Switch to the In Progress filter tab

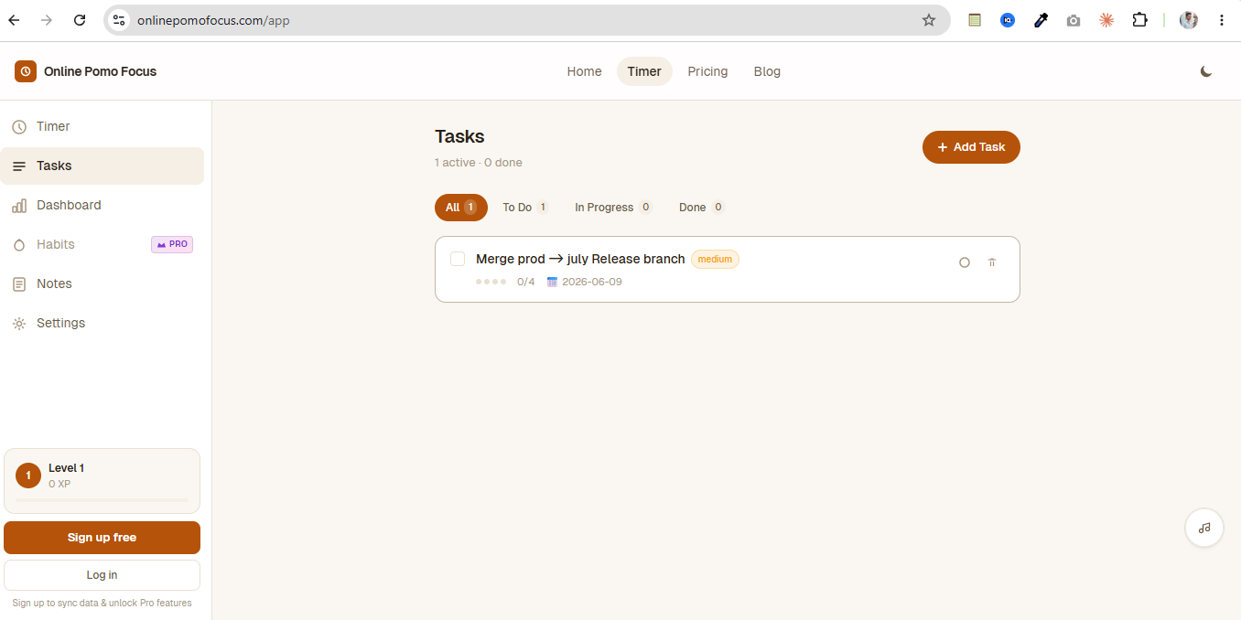[x=613, y=208]
